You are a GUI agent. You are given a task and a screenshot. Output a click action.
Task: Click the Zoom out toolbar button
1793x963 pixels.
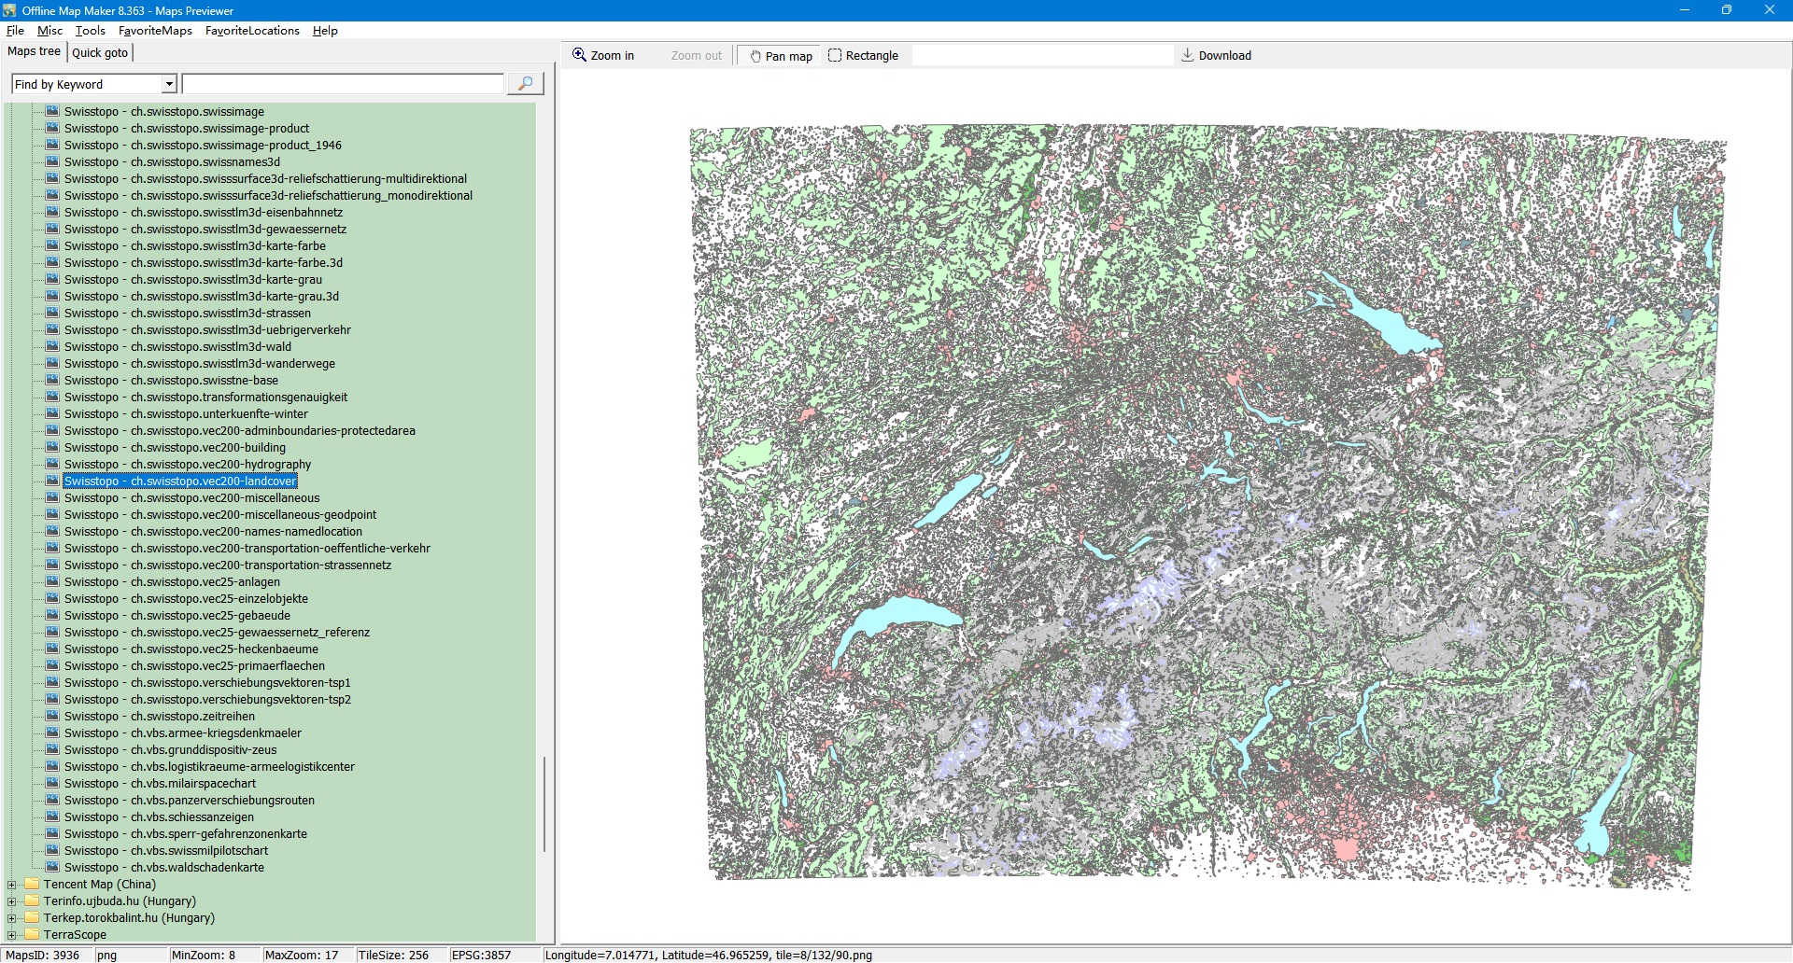pos(696,56)
